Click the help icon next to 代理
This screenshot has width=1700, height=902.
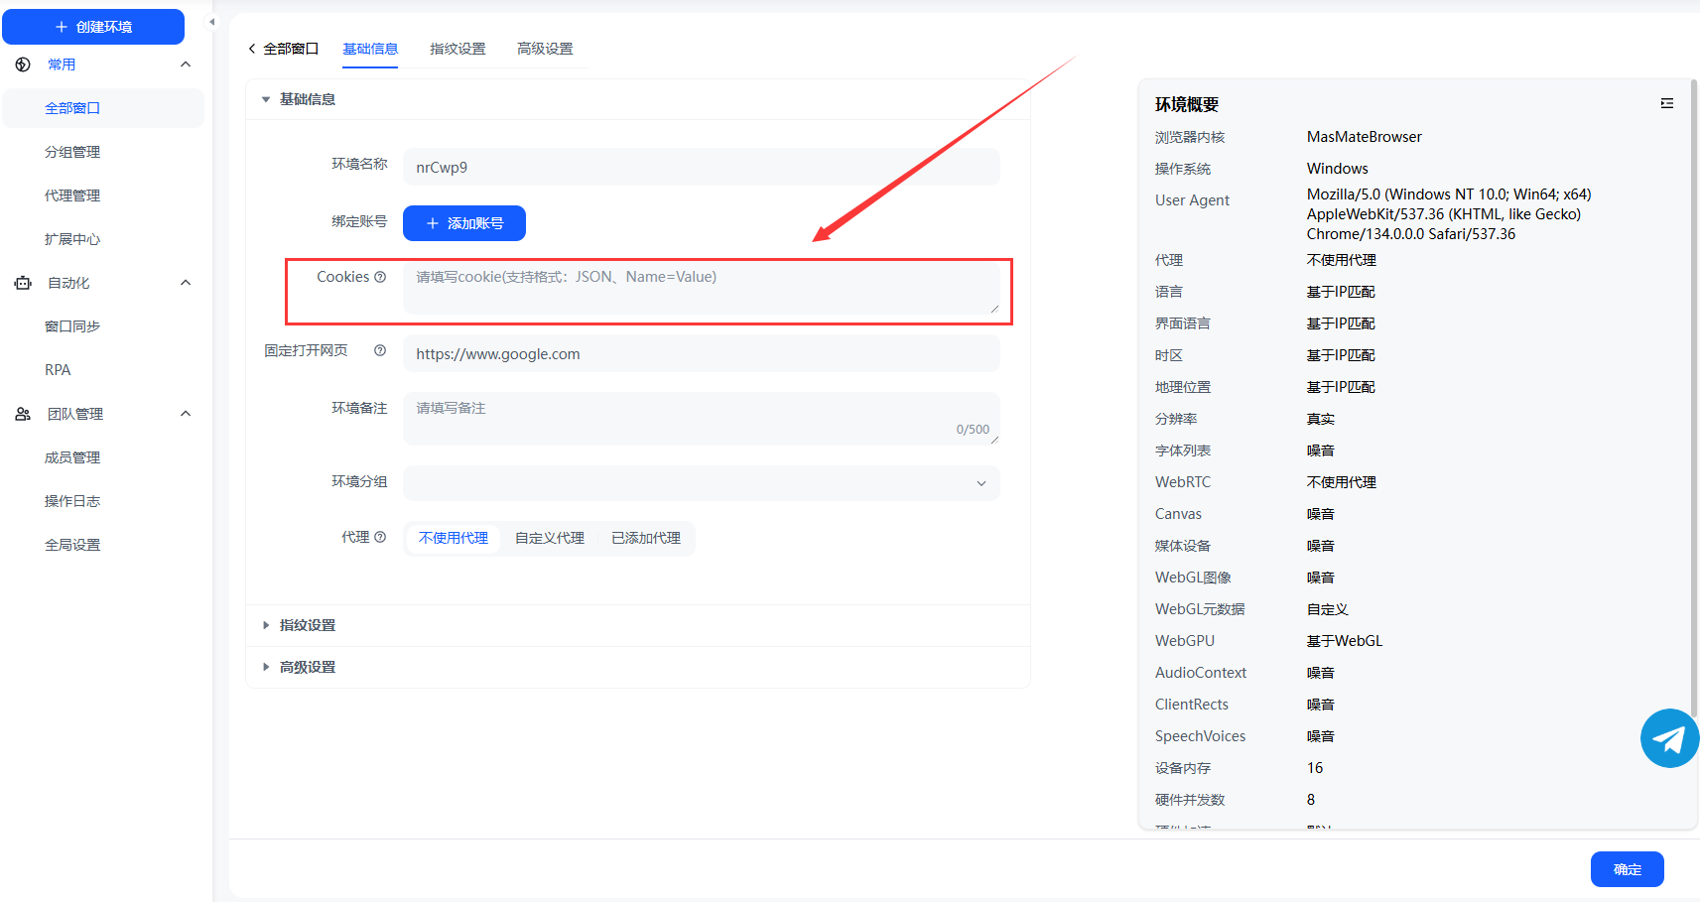380,537
